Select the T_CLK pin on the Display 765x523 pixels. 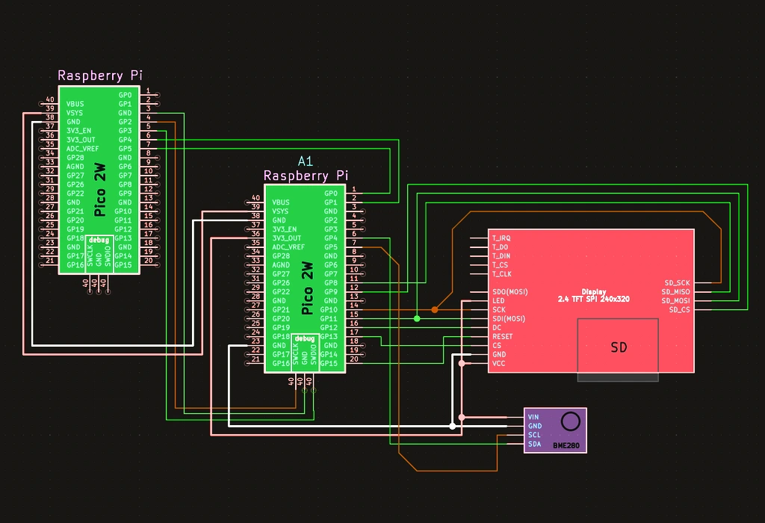[x=501, y=273]
